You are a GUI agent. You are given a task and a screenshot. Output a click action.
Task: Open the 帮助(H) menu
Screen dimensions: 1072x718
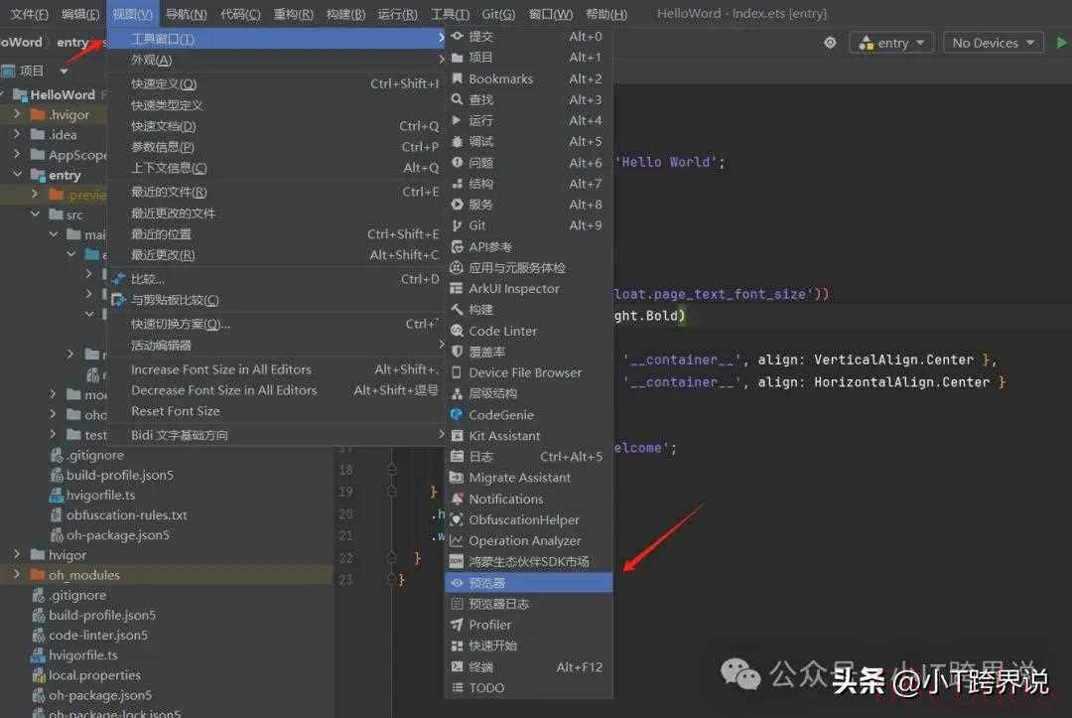tap(606, 14)
